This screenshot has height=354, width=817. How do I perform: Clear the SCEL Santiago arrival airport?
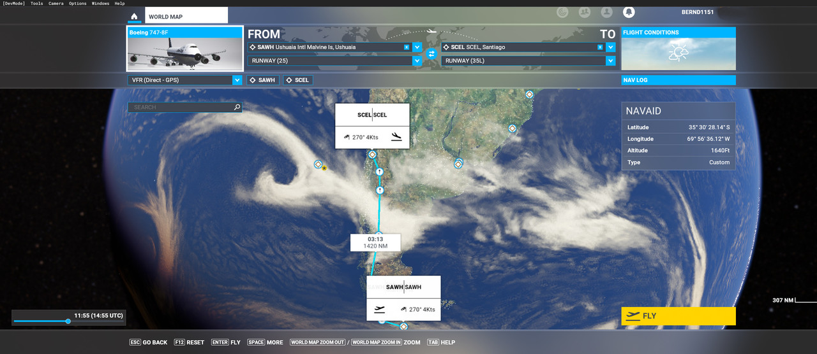[600, 47]
